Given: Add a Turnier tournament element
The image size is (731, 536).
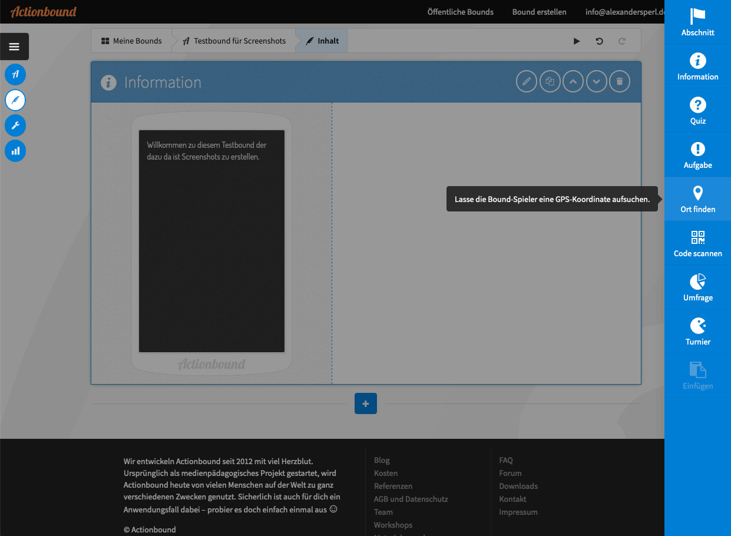Looking at the screenshot, I should tap(697, 331).
